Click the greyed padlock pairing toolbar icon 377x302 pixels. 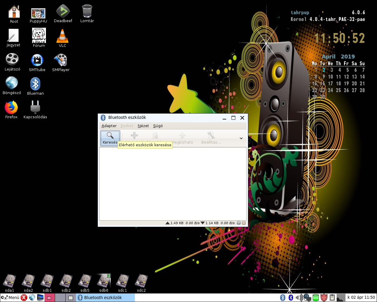(155, 136)
